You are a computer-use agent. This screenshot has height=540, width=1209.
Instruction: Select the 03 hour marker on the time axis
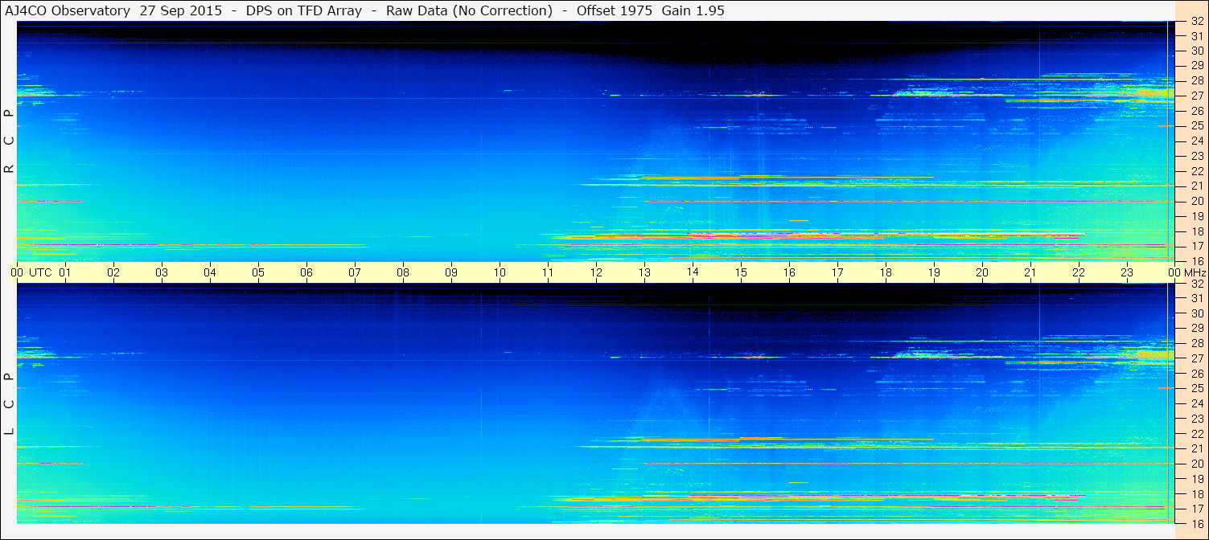click(x=162, y=272)
